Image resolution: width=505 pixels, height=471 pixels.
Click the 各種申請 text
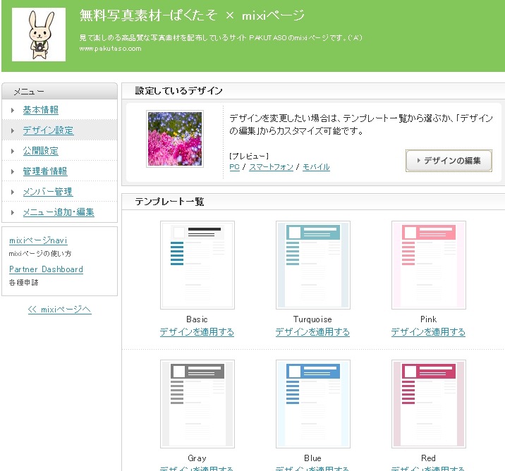pos(23,282)
